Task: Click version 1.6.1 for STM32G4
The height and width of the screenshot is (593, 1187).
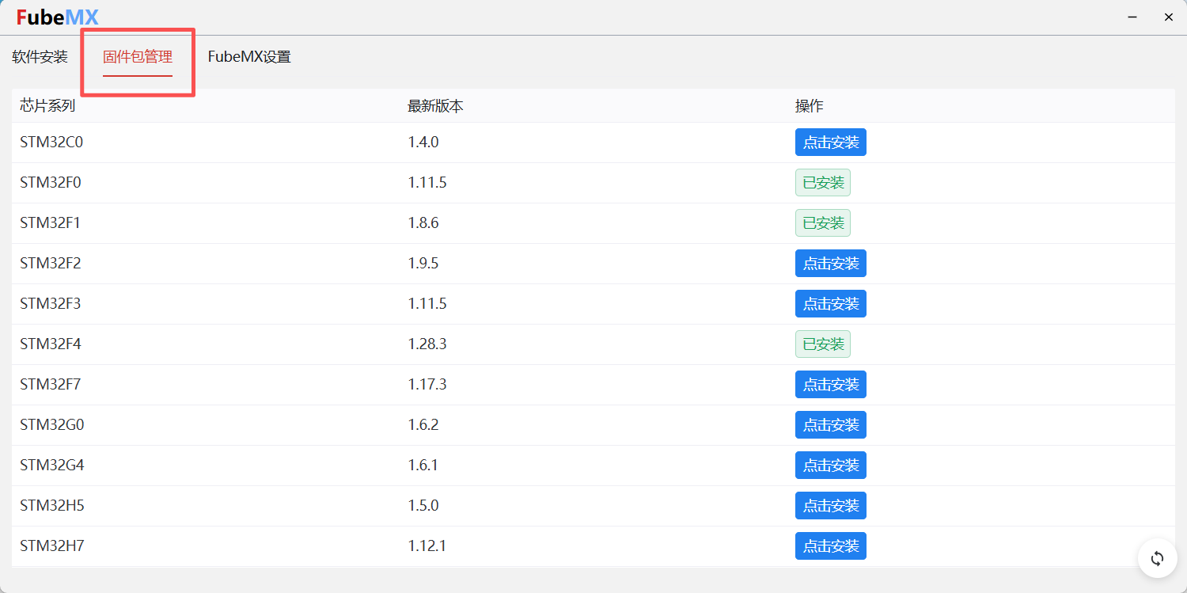Action: point(423,466)
